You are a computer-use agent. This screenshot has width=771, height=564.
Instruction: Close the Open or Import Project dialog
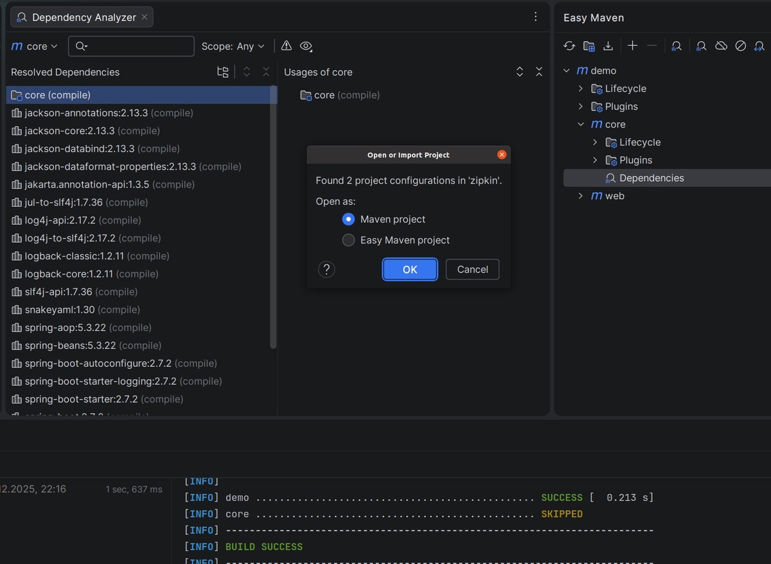pyautogui.click(x=502, y=155)
